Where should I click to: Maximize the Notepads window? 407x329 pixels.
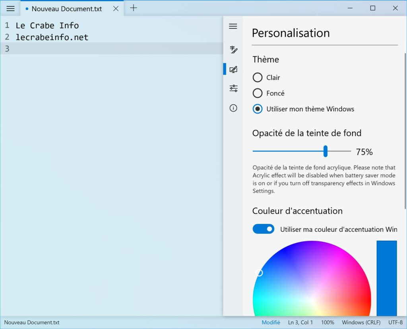coord(373,8)
